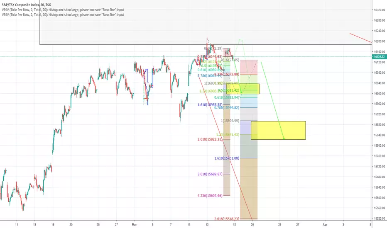Click the 16240.00 price axis label
The width and height of the screenshot is (387, 228).
point(380,31)
